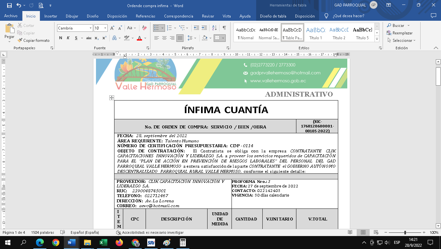Apply center alignment to paragraph
Screen dimensions: 441x249
coord(164,38)
